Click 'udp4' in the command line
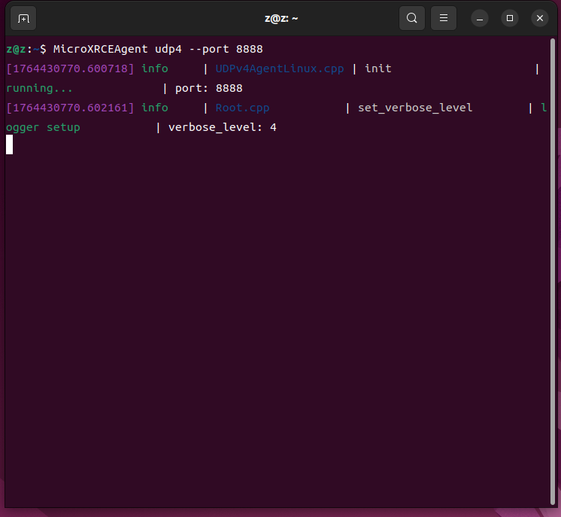Viewport: 561px width, 517px height. point(168,49)
